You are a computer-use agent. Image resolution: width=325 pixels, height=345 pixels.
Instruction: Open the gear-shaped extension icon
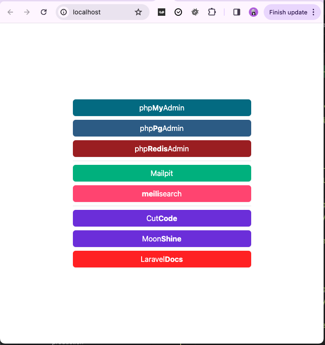[x=195, y=12]
